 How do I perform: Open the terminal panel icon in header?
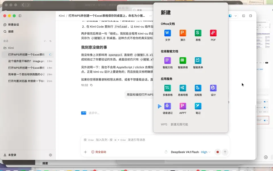click(x=244, y=16)
